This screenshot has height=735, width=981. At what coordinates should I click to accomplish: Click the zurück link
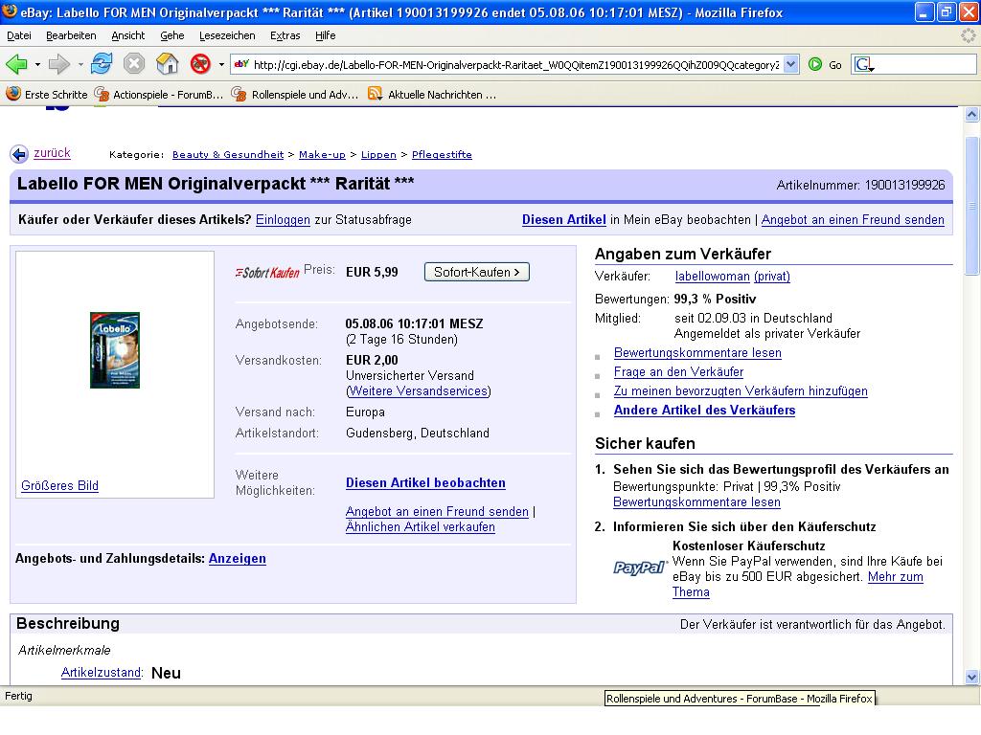pyautogui.click(x=52, y=153)
